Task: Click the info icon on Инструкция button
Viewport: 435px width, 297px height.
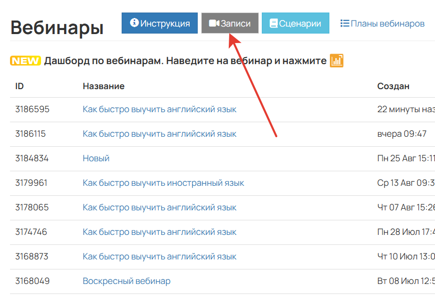Action: coord(134,23)
